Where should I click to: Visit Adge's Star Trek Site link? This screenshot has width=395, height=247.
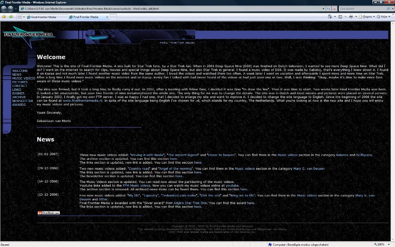pyautogui.click(x=190, y=203)
